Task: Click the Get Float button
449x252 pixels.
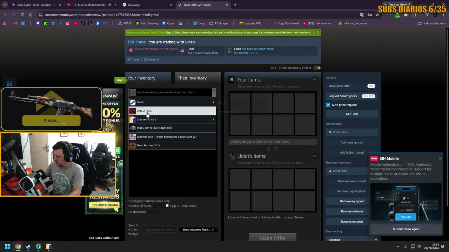Action: 352,114
